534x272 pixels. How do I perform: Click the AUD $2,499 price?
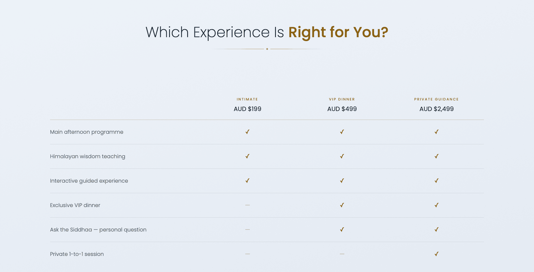(x=437, y=109)
